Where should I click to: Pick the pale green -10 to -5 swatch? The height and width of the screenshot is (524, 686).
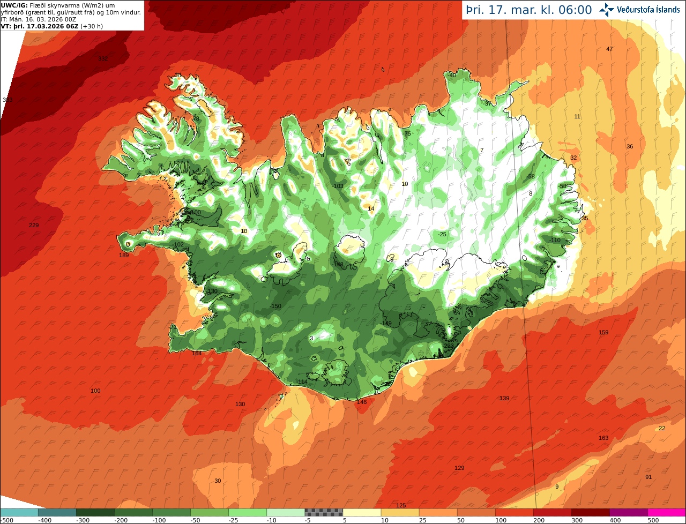tap(285, 512)
